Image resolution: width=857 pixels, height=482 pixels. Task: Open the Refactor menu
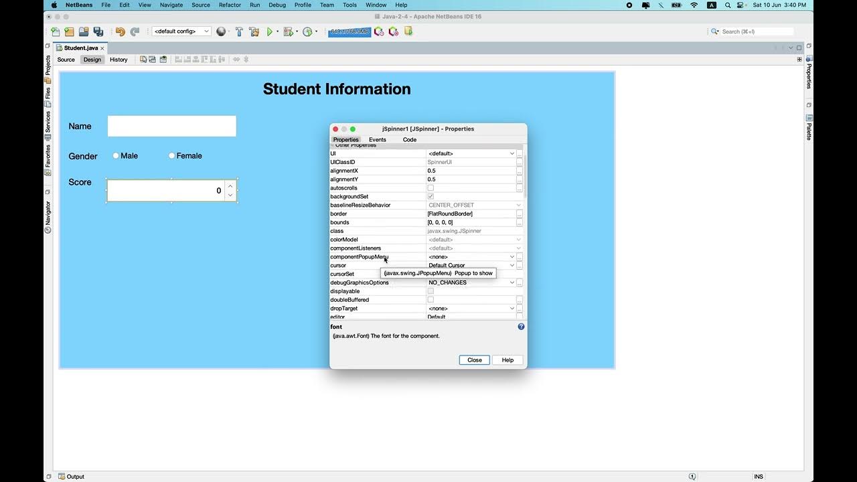click(230, 5)
